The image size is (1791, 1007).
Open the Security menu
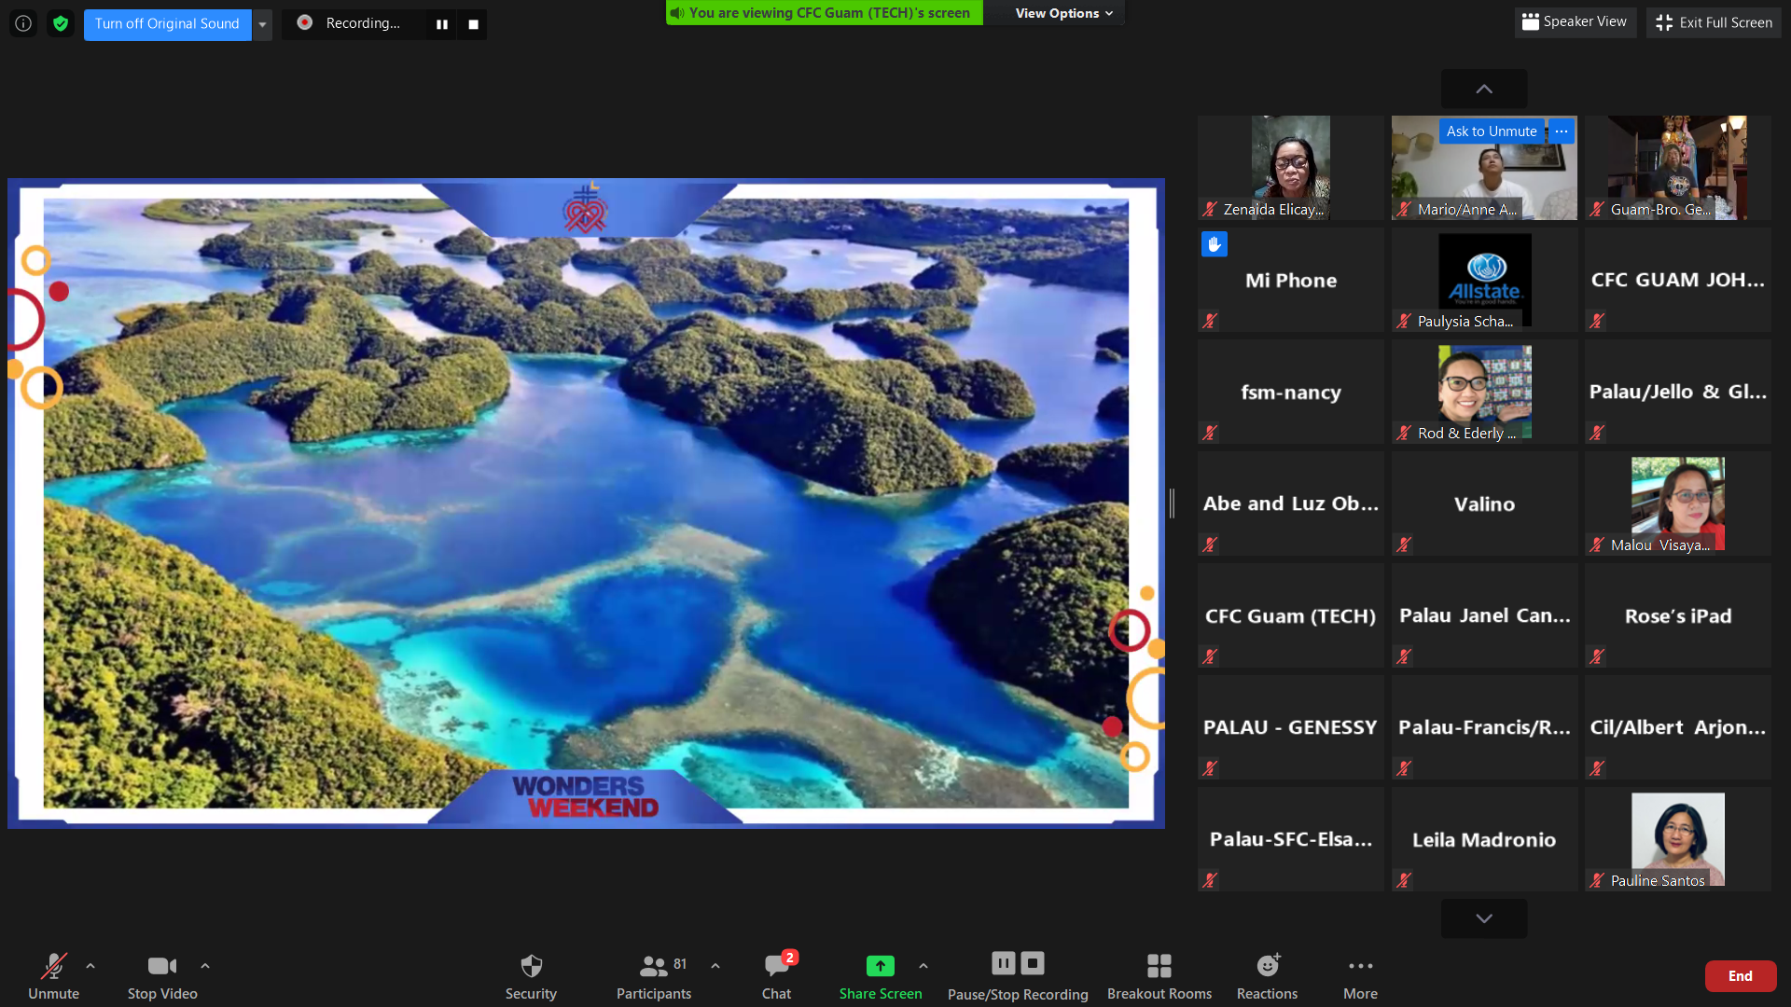pyautogui.click(x=531, y=976)
